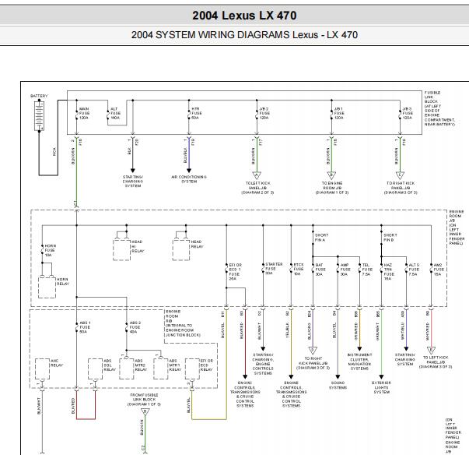This screenshot has width=469, height=455.
Task: Click the 'WHT/RED' wire label
Action: [x=428, y=331]
